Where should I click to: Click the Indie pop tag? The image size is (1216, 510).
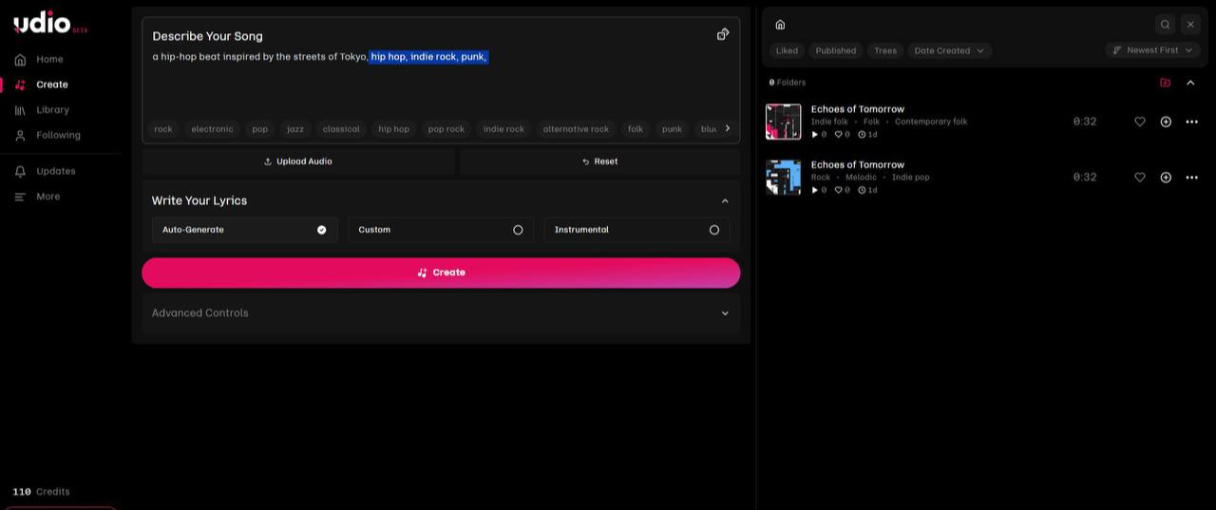click(x=910, y=178)
